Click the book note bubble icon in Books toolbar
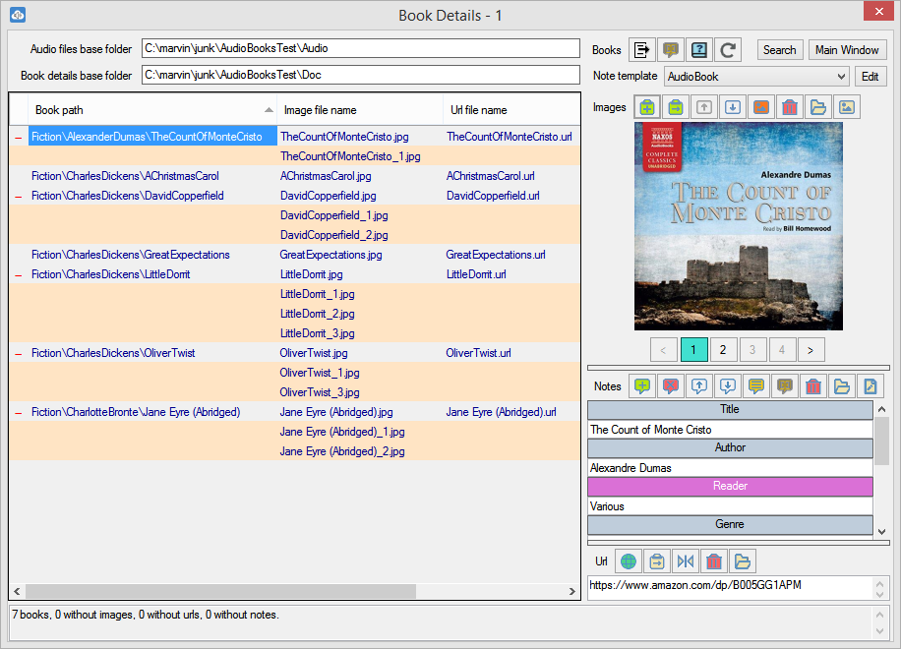This screenshot has width=901, height=649. [x=671, y=50]
